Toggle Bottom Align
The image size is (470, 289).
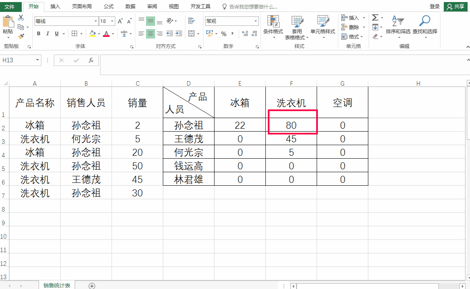(160, 21)
